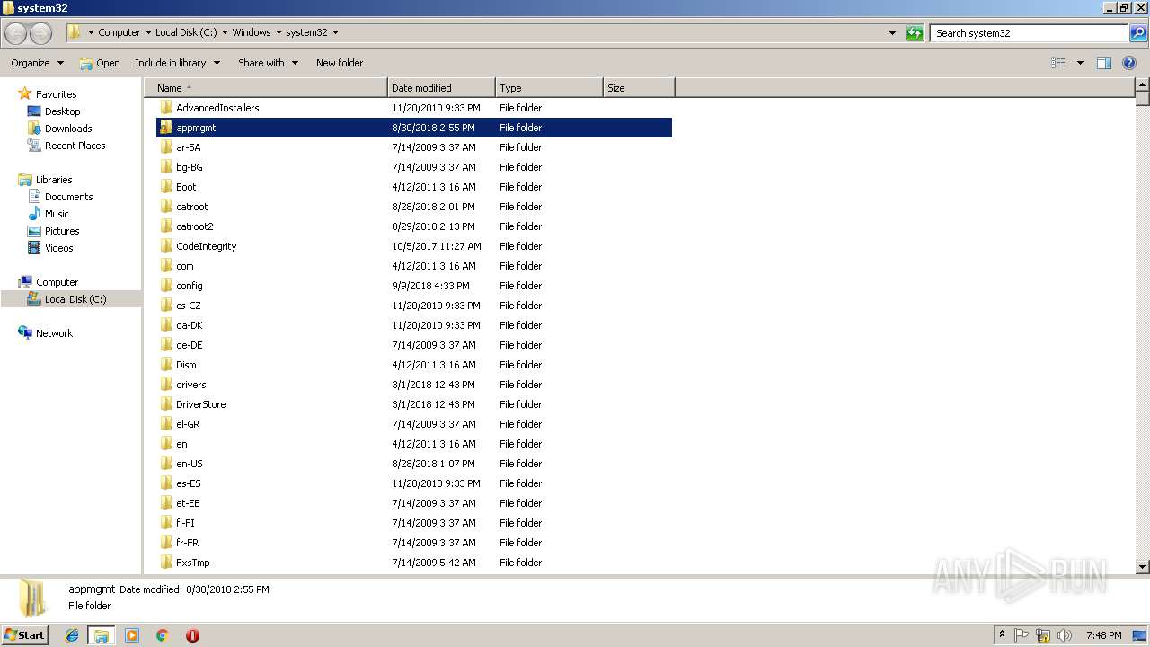The height and width of the screenshot is (647, 1150).
Task: Click the search magnifier icon
Action: 1137,33
